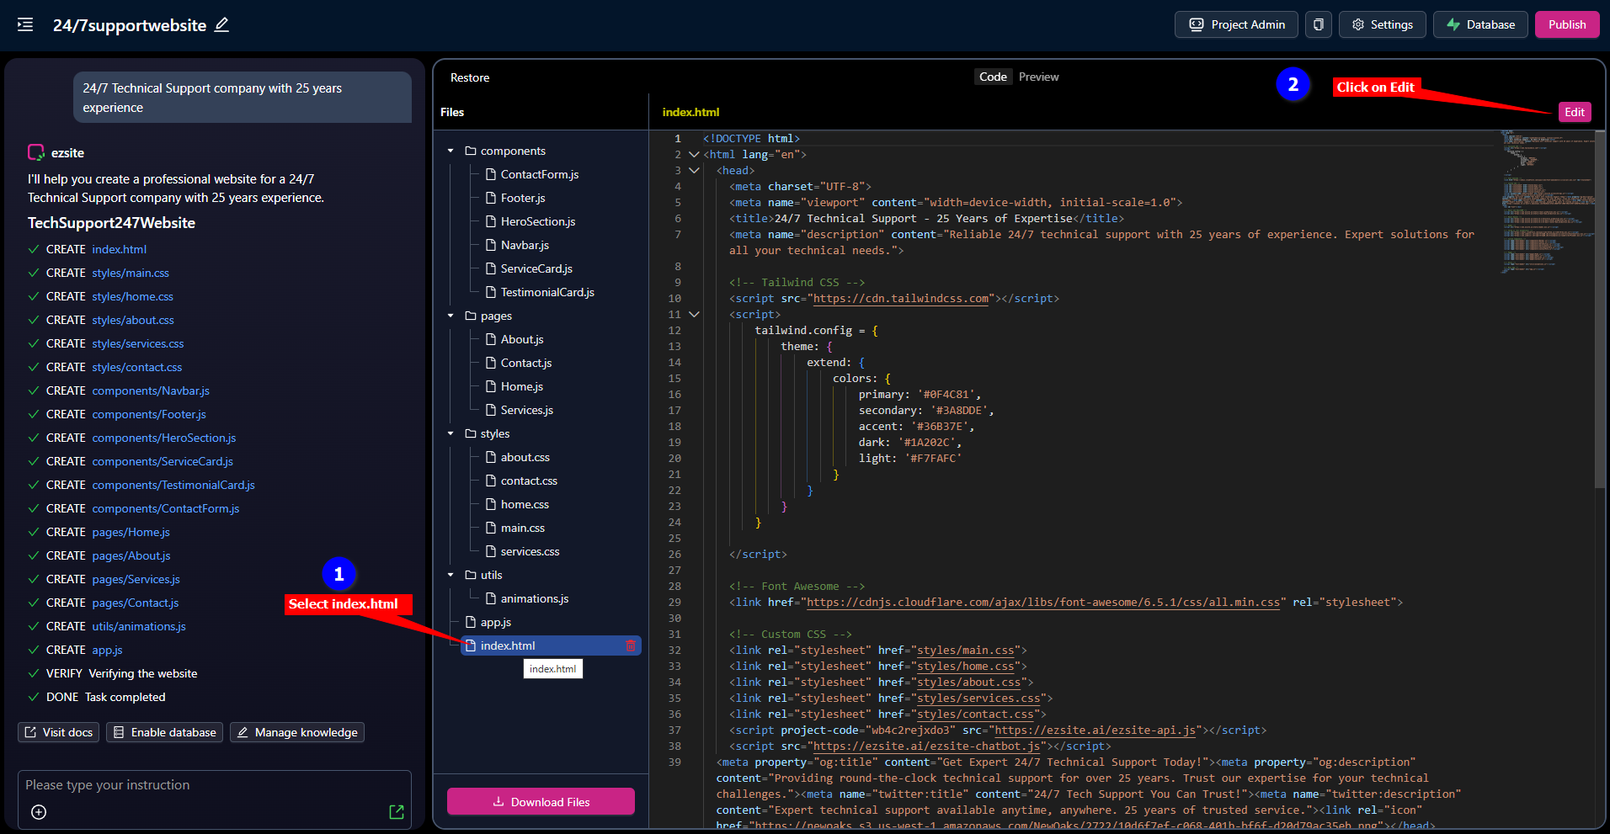
Task: Open about.css stylesheet
Action: (x=525, y=457)
